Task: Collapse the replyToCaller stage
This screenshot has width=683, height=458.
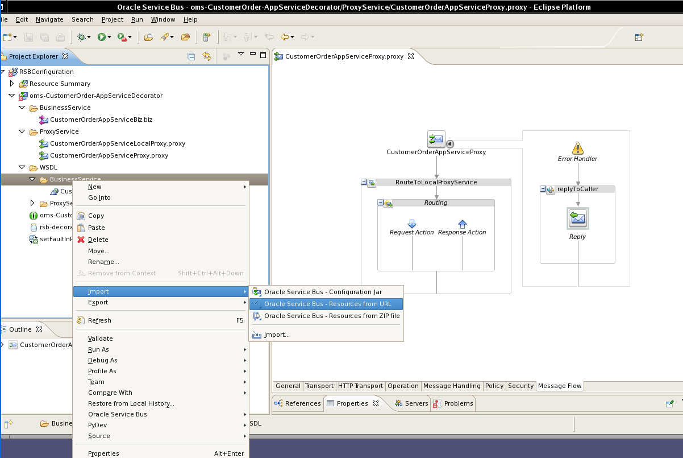Action: [543, 189]
